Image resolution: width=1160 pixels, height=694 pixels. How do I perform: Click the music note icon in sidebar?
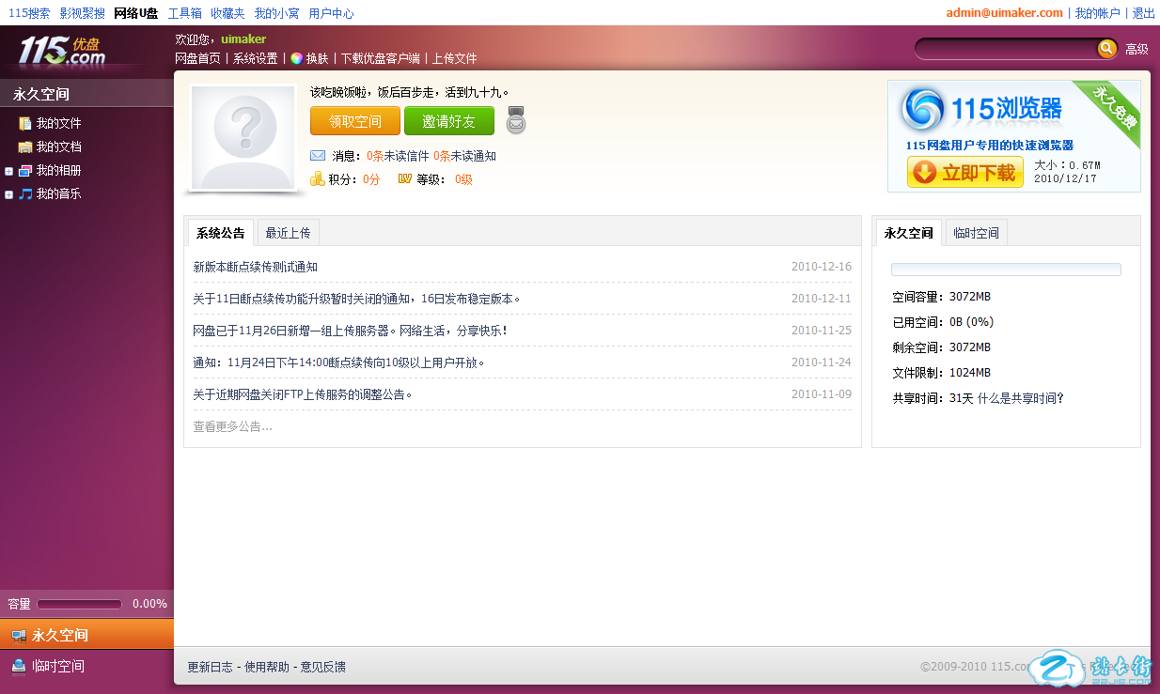coord(25,194)
